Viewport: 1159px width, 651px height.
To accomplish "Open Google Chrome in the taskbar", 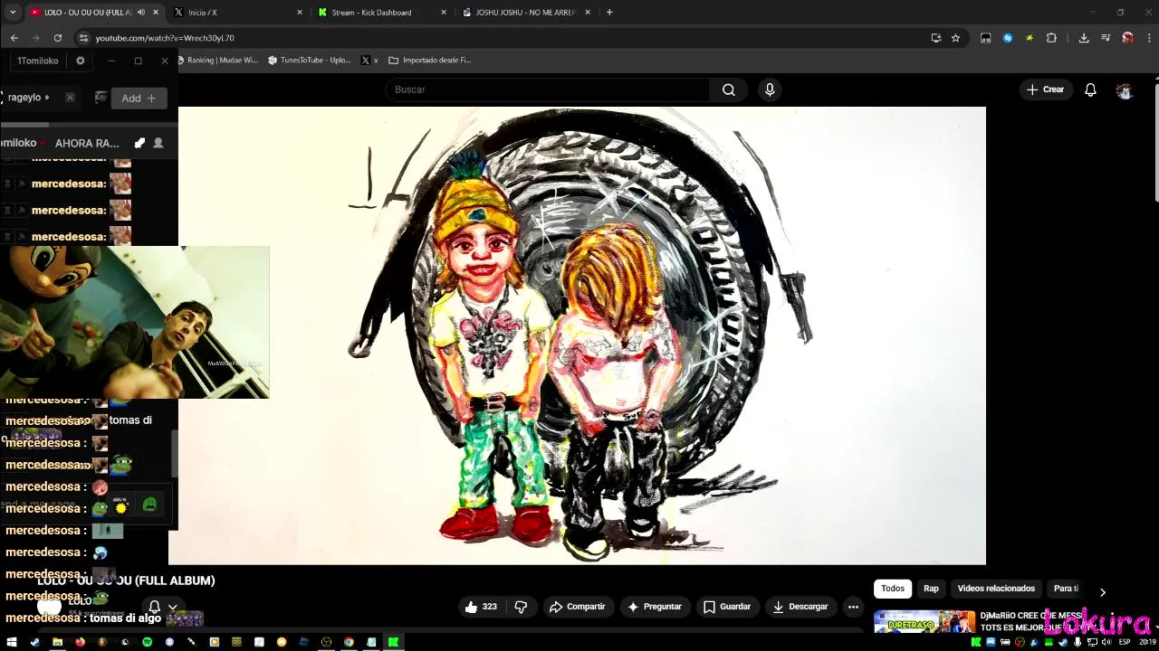I will (x=349, y=642).
